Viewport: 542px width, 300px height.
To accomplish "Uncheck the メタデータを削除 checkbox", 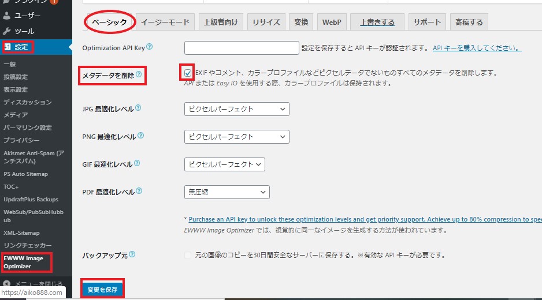I will [188, 73].
